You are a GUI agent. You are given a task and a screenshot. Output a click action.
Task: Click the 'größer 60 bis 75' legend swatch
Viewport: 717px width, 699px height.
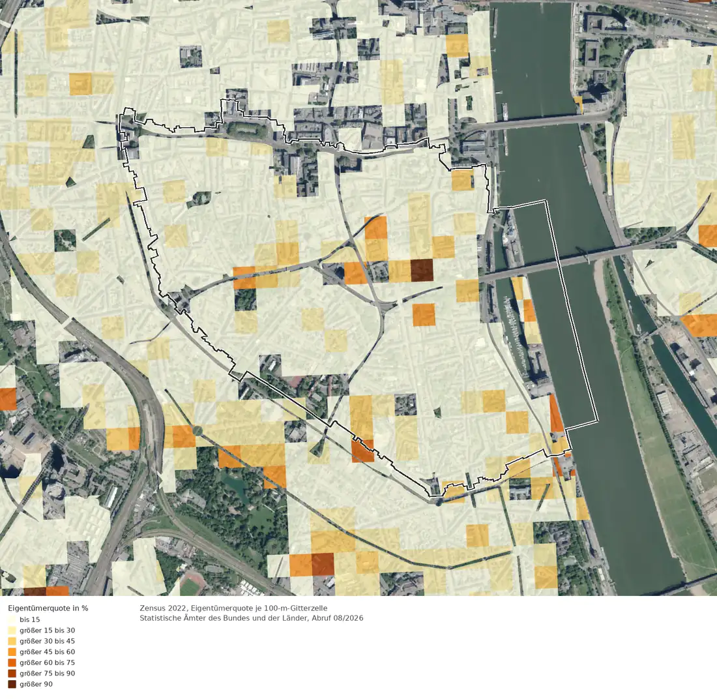pyautogui.click(x=12, y=662)
